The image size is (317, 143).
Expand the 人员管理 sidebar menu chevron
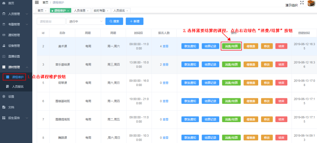pyautogui.click(x=27, y=14)
